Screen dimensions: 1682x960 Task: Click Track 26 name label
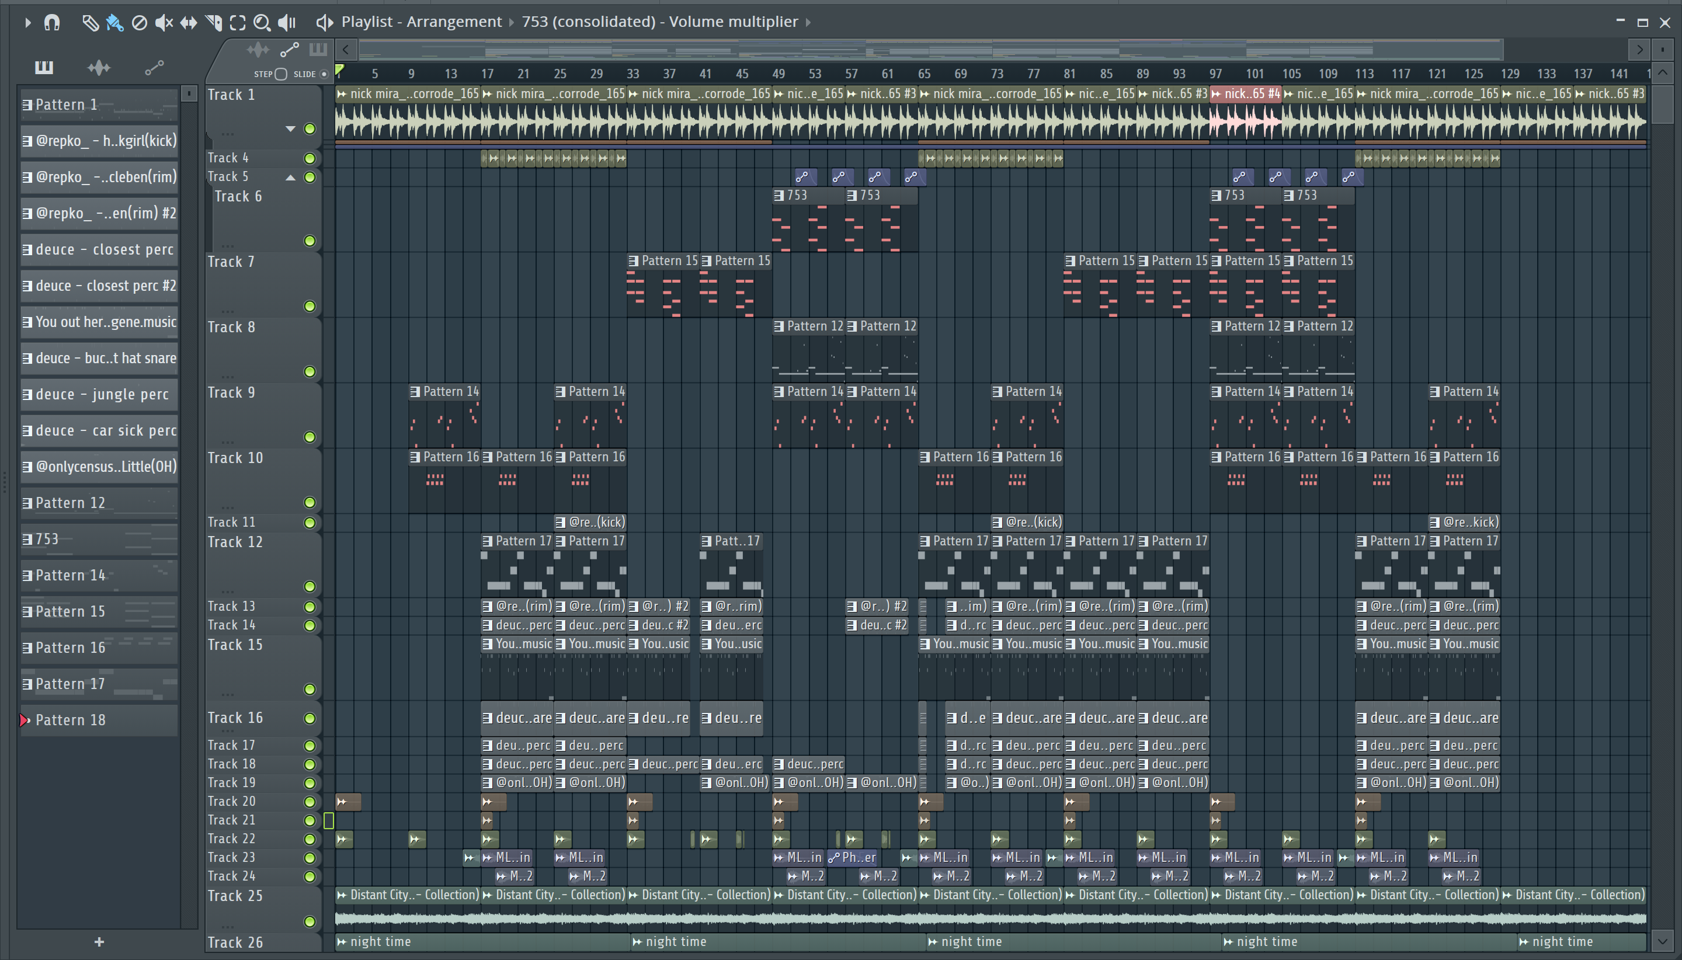coord(235,943)
